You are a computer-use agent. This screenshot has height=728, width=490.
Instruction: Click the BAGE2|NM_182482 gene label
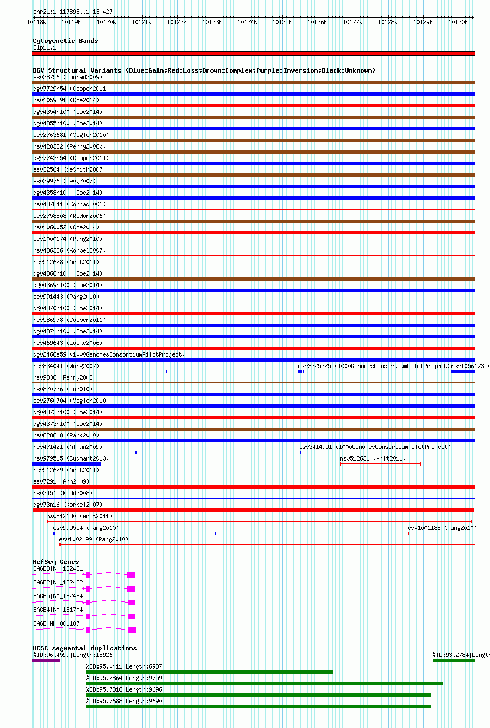pyautogui.click(x=58, y=582)
